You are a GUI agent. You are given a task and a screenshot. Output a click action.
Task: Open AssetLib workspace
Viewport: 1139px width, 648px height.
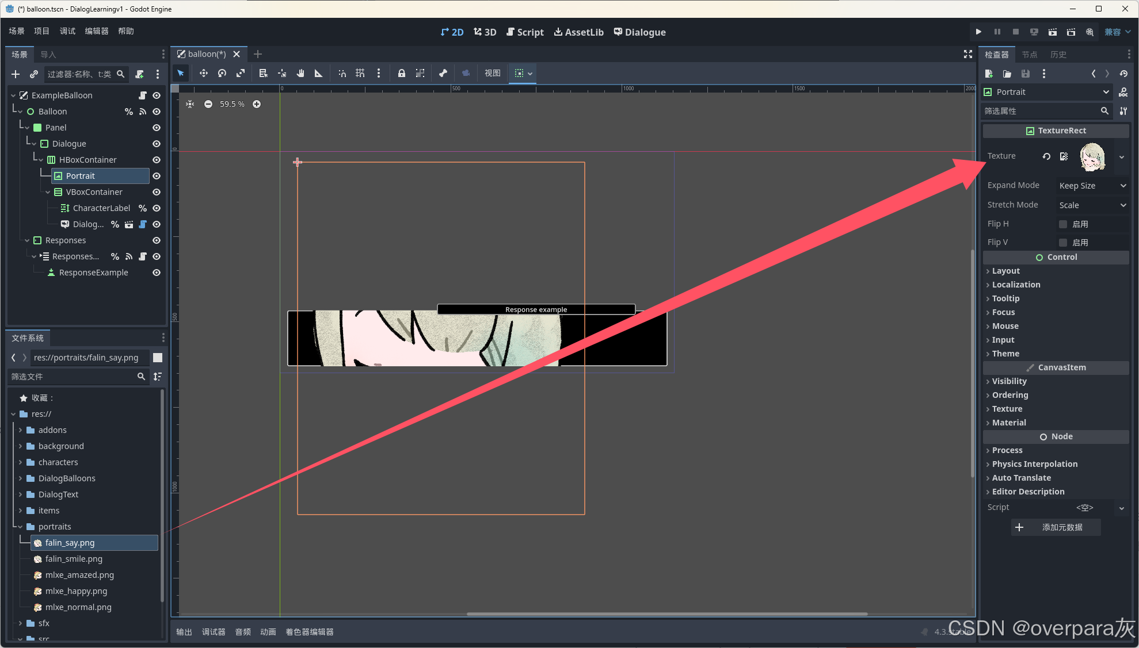[578, 32]
